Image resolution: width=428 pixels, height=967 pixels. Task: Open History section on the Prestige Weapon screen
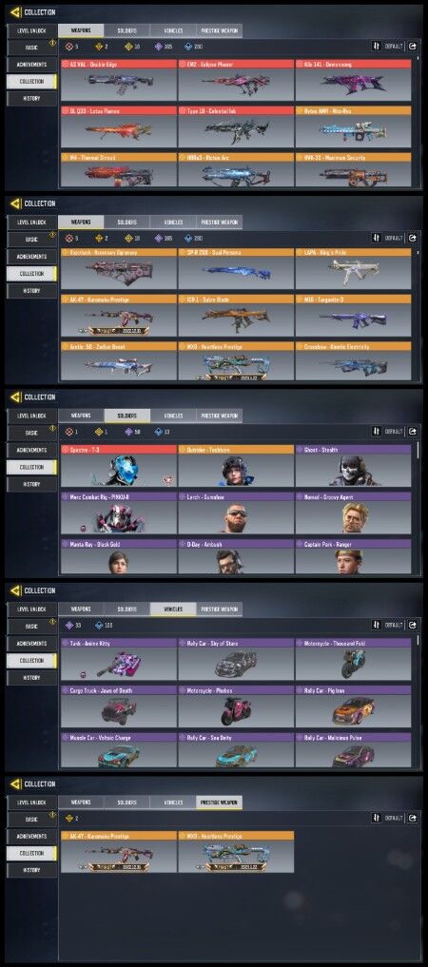(x=31, y=871)
